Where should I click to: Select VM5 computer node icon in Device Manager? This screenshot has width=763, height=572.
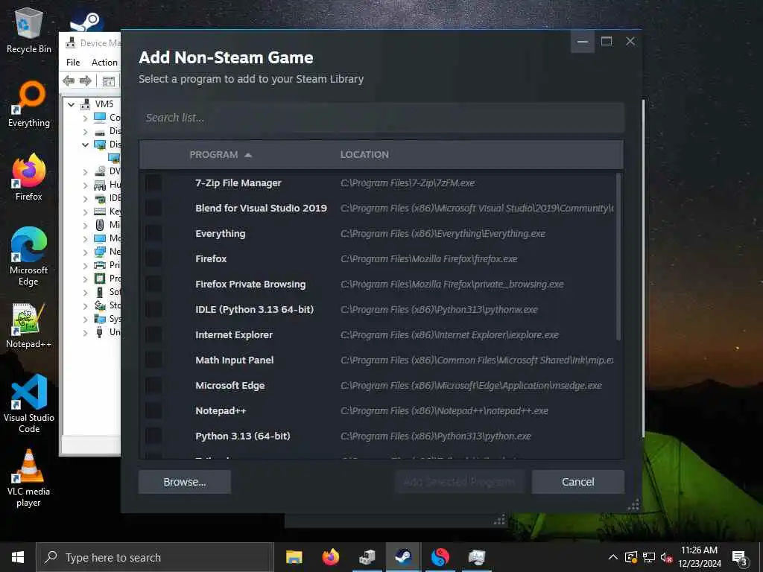(x=86, y=104)
